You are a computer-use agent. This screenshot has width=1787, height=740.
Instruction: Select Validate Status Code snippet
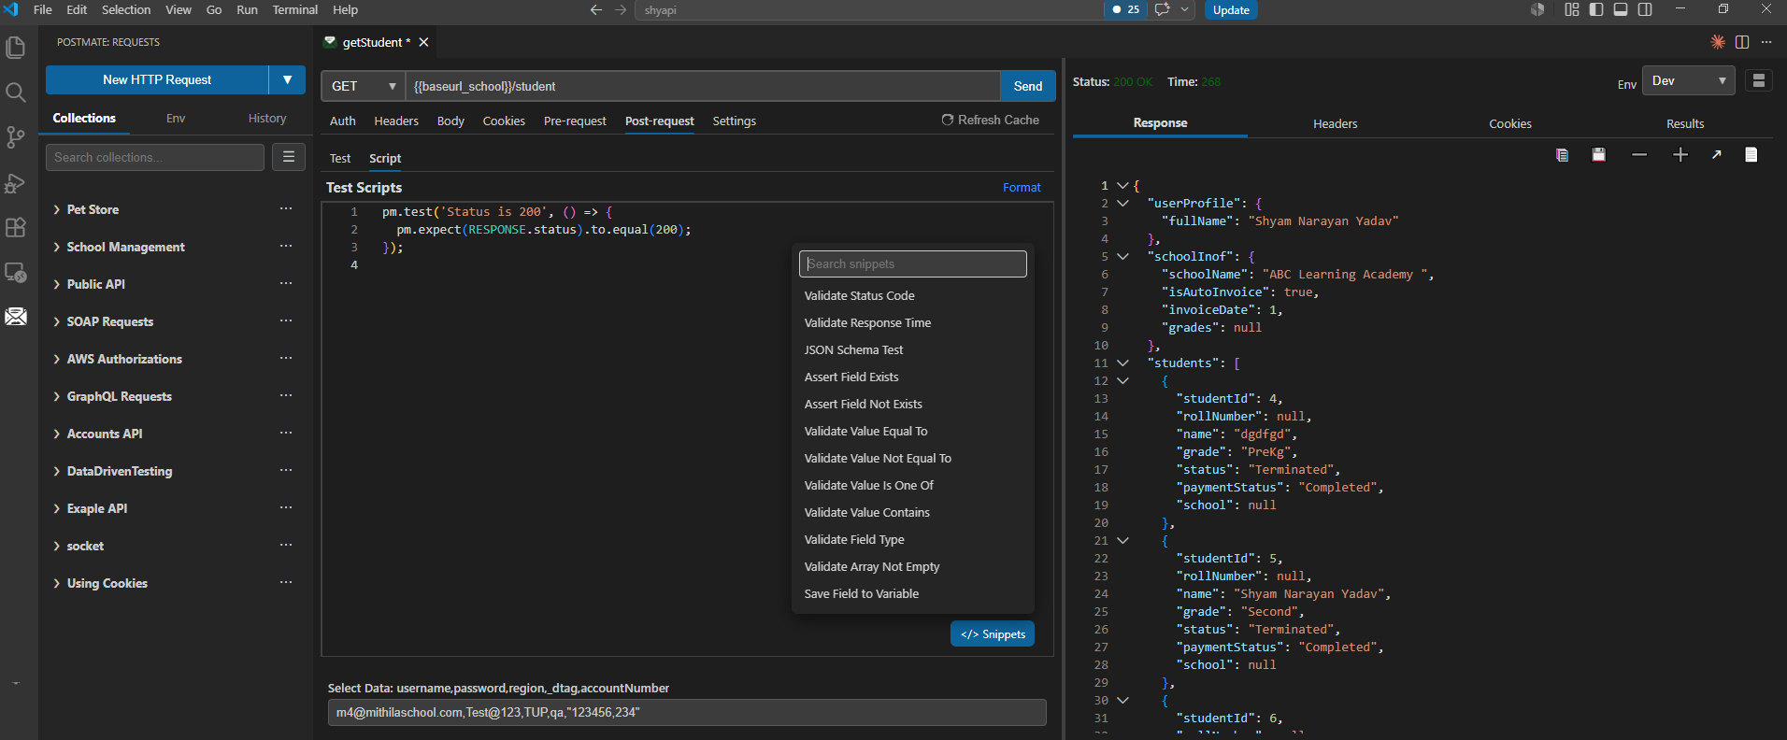(x=860, y=295)
